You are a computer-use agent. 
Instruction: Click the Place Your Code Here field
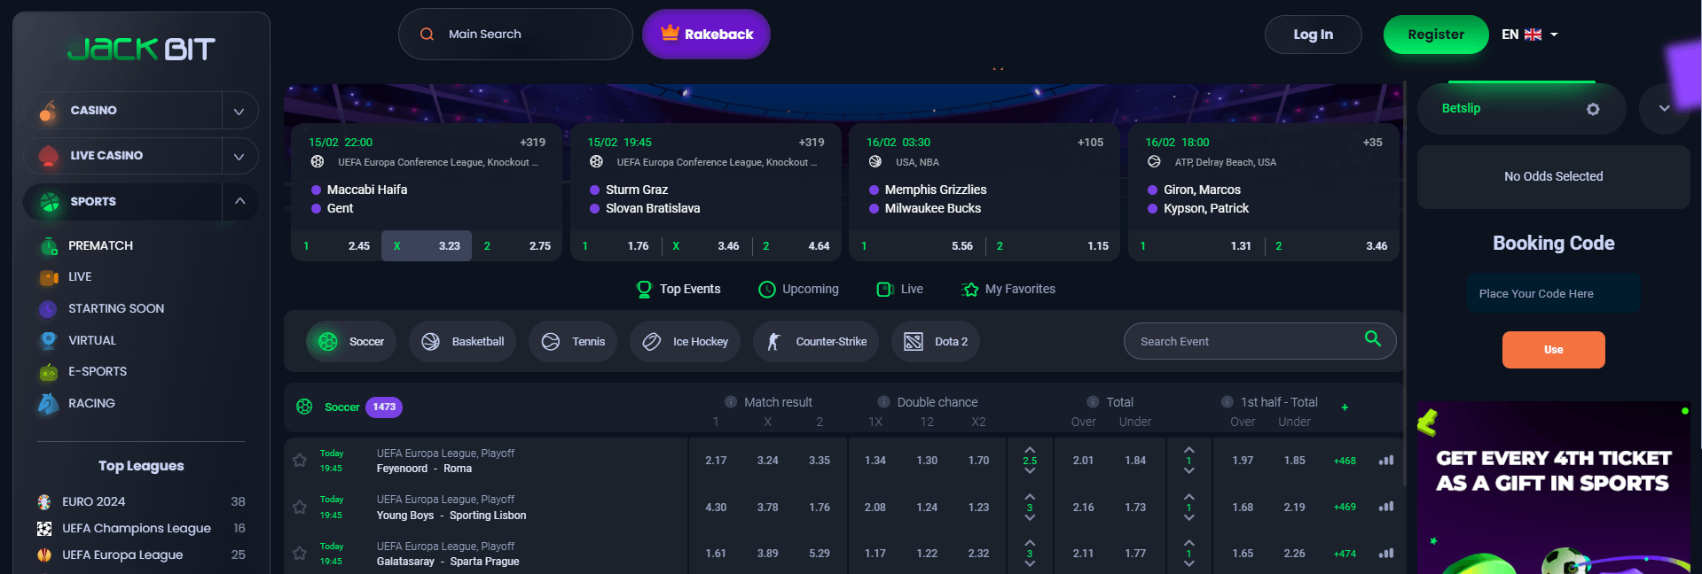coord(1553,294)
